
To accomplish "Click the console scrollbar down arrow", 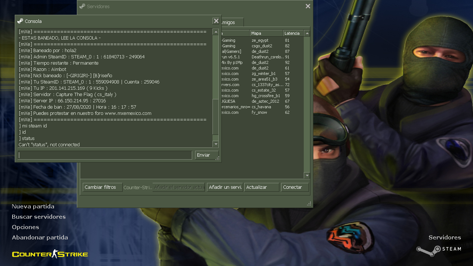I will [216, 144].
